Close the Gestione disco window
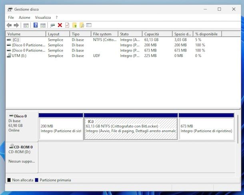 [x=234, y=9]
